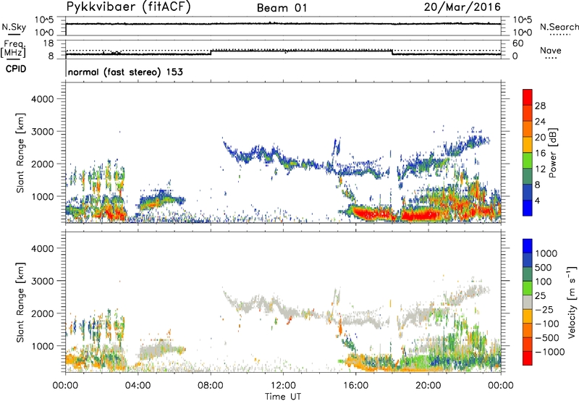Image resolution: width=579 pixels, height=401 pixels.
Task: Click the date '20/Mar/2016'
Action: coord(462,7)
